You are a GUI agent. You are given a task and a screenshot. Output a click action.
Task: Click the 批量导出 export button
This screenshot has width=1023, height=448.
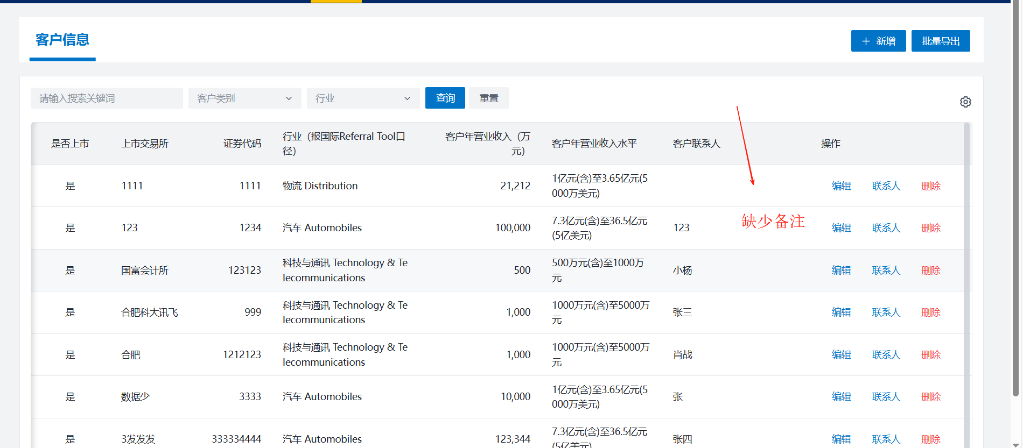940,41
